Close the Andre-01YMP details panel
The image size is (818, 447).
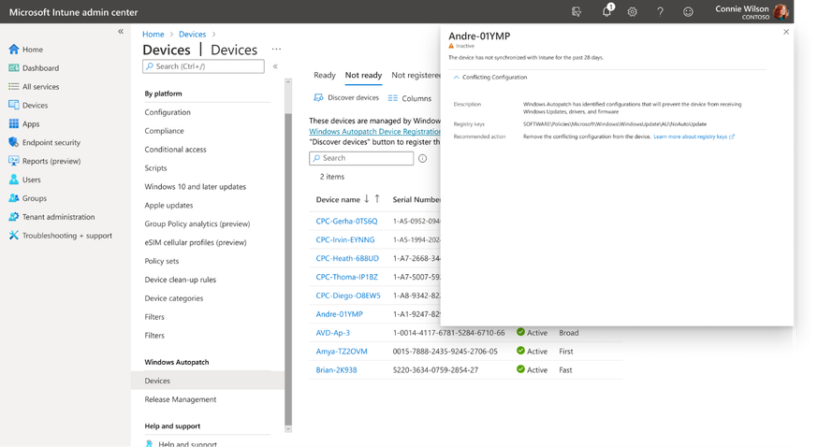pyautogui.click(x=786, y=32)
